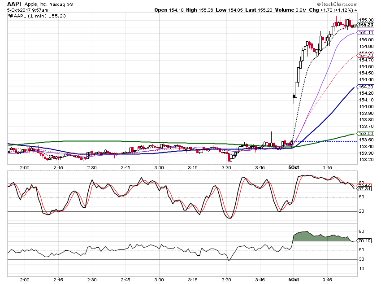Screen dimensions: 381x284
Task: Click the Volume 3.8M value
Action: [x=290, y=10]
